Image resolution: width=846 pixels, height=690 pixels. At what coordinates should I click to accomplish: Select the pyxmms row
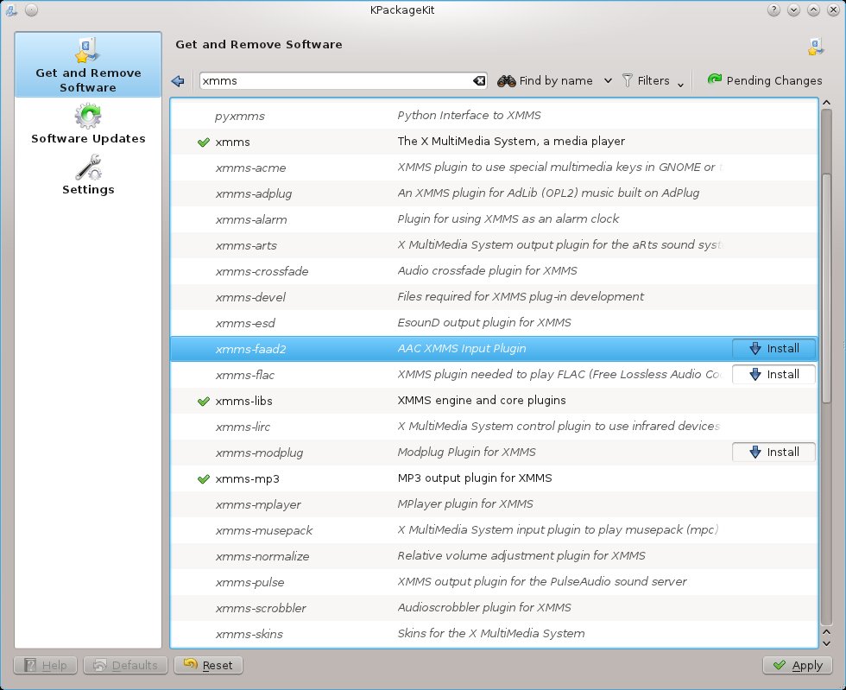[494, 116]
